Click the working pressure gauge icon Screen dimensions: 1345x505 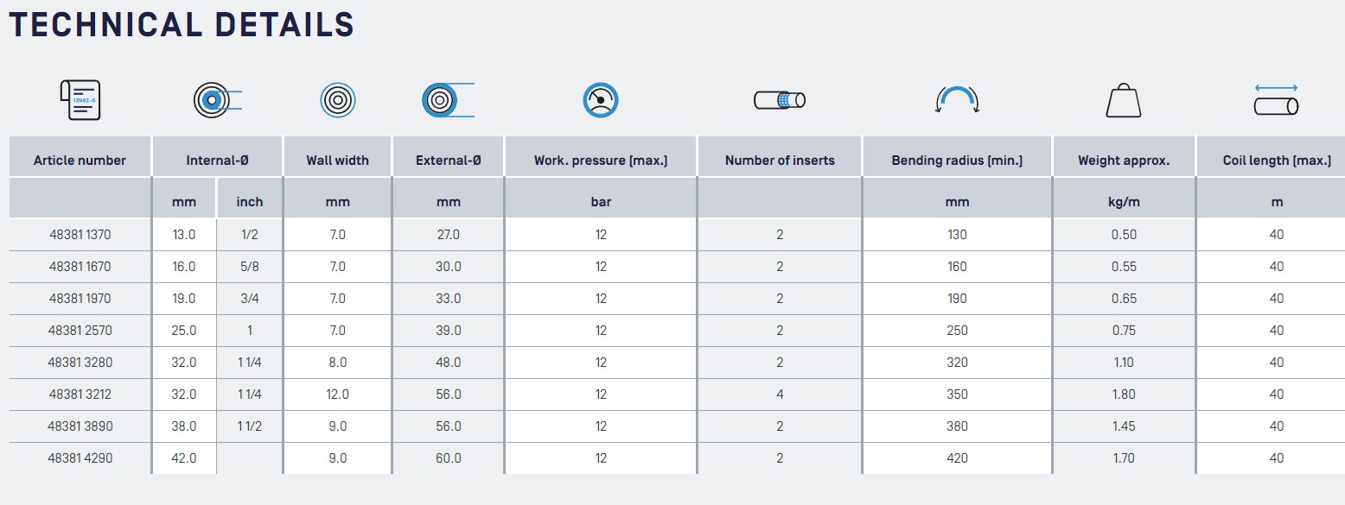[601, 100]
